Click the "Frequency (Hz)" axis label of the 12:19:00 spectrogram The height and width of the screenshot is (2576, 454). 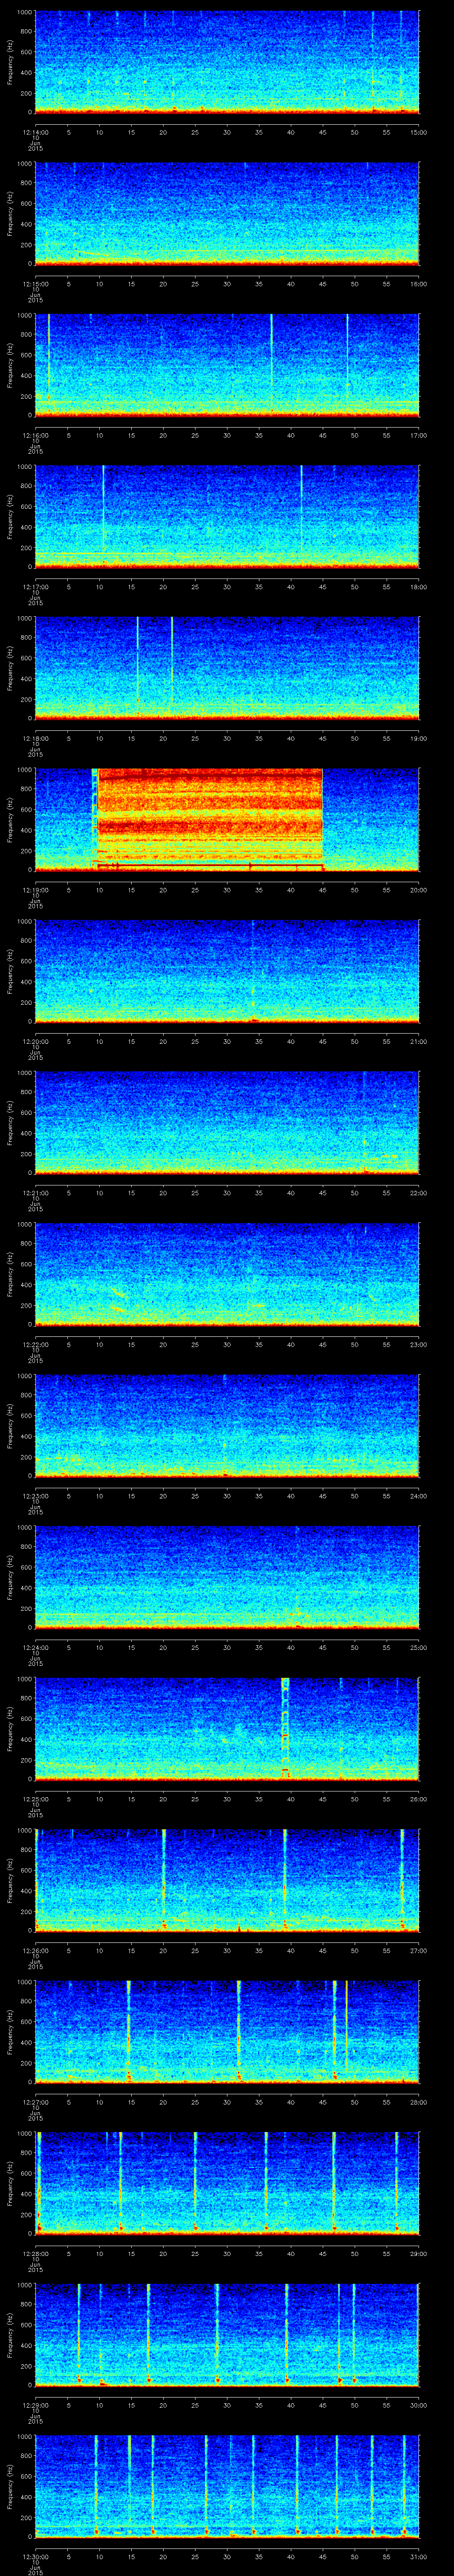[x=10, y=819]
